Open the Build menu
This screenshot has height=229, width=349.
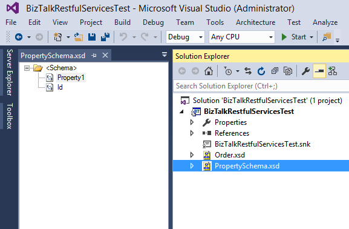pyautogui.click(x=122, y=22)
